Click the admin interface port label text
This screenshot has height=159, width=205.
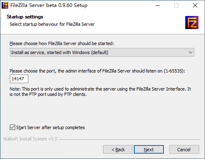coord(97,71)
